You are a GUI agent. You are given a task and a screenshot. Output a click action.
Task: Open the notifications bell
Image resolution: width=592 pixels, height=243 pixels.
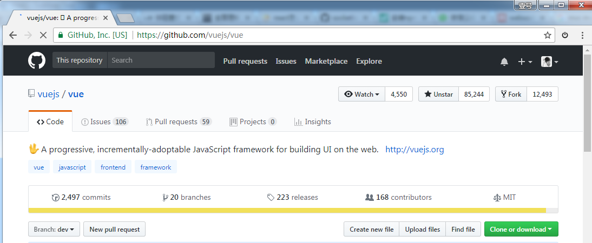(504, 62)
